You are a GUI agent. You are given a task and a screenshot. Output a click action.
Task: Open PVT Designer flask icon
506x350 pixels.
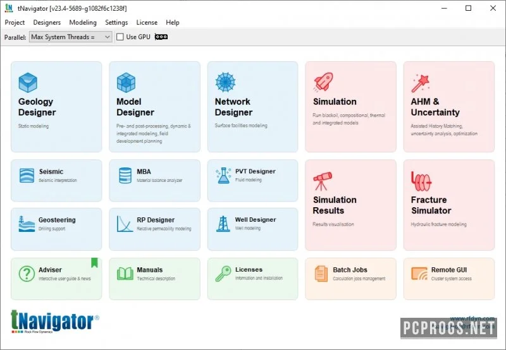[223, 176]
